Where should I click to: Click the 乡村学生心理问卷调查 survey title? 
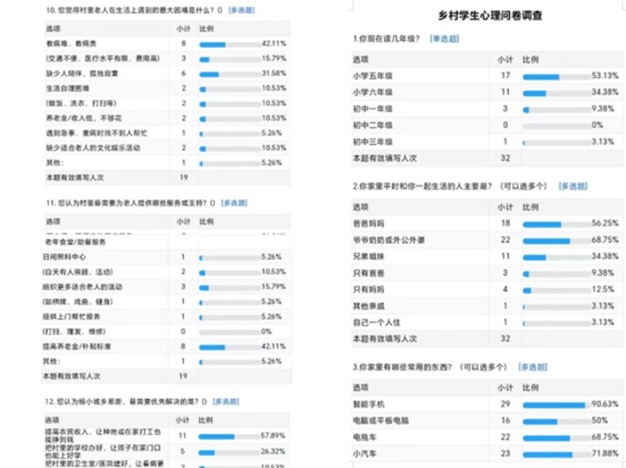[x=490, y=15]
